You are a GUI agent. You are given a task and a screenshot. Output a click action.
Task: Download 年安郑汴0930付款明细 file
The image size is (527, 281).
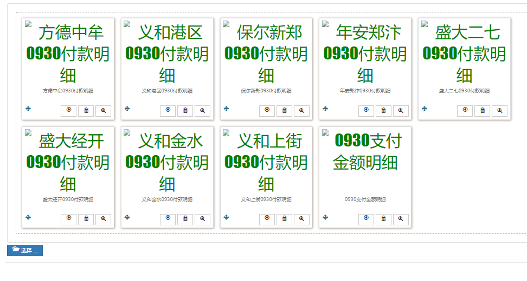(x=366, y=111)
